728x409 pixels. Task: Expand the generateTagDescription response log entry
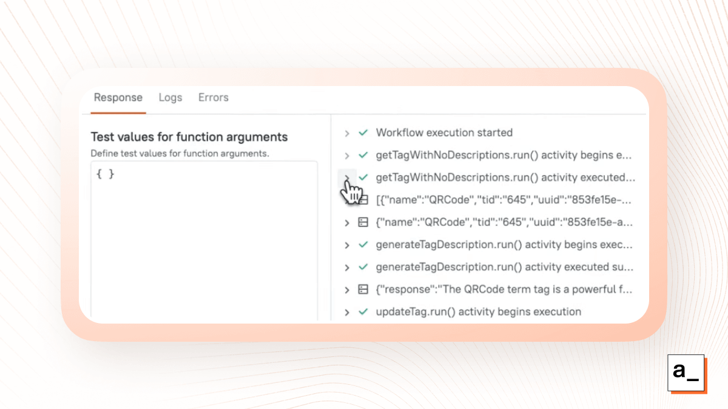click(x=346, y=290)
